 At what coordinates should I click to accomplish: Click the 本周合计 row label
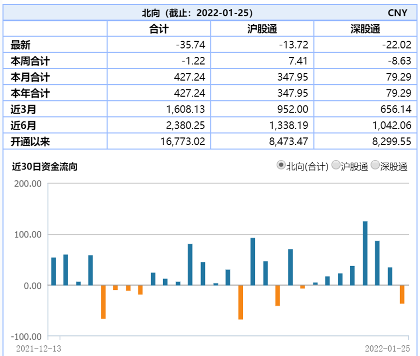click(x=30, y=61)
